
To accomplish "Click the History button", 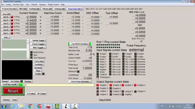I will point(6,100).
